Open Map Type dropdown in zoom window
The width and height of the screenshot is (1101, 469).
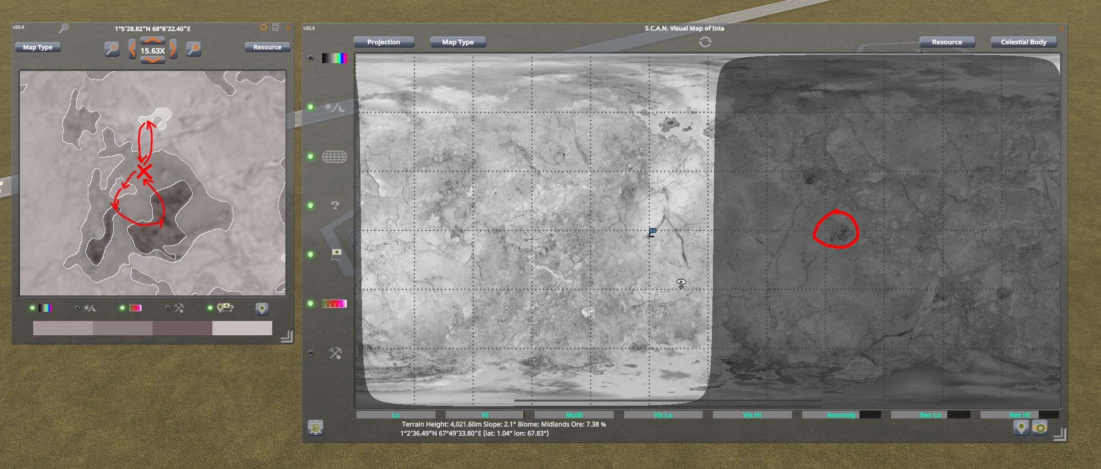pos(38,47)
